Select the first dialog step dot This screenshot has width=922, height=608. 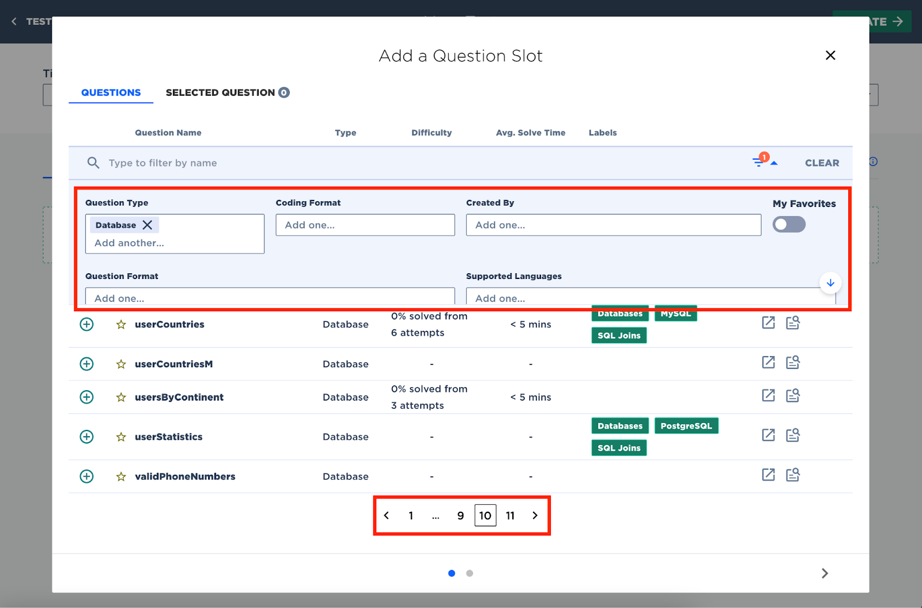pos(452,573)
